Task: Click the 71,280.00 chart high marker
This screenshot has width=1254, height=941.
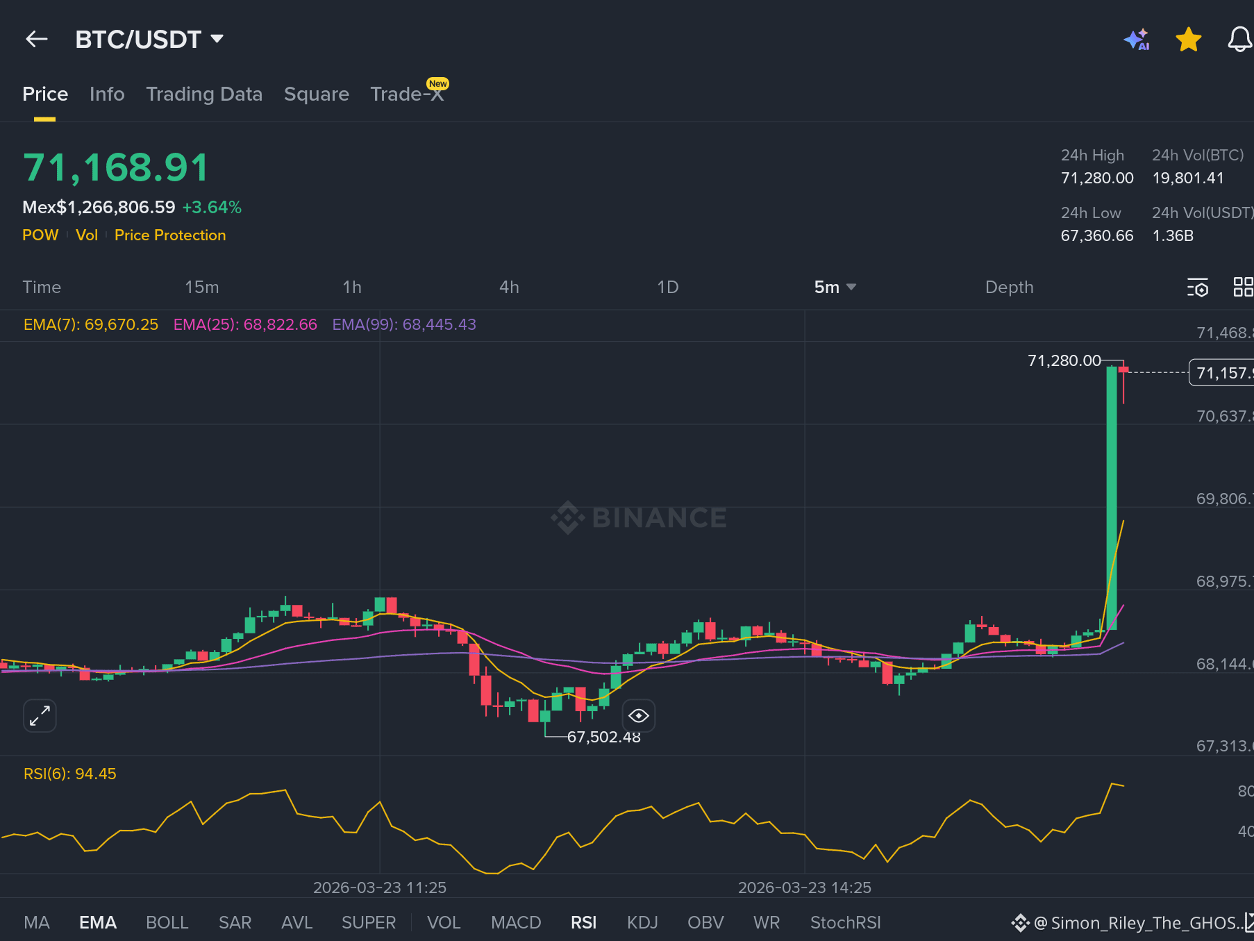Action: pos(1064,360)
